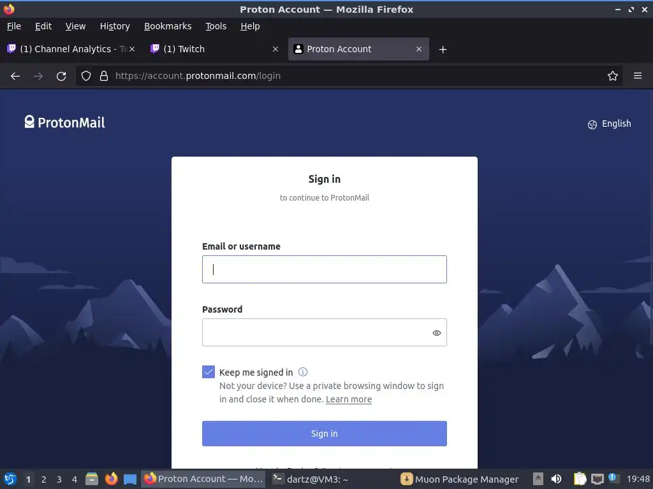Reload the page with refresh icon
Screen dimensions: 653x489
pos(61,76)
